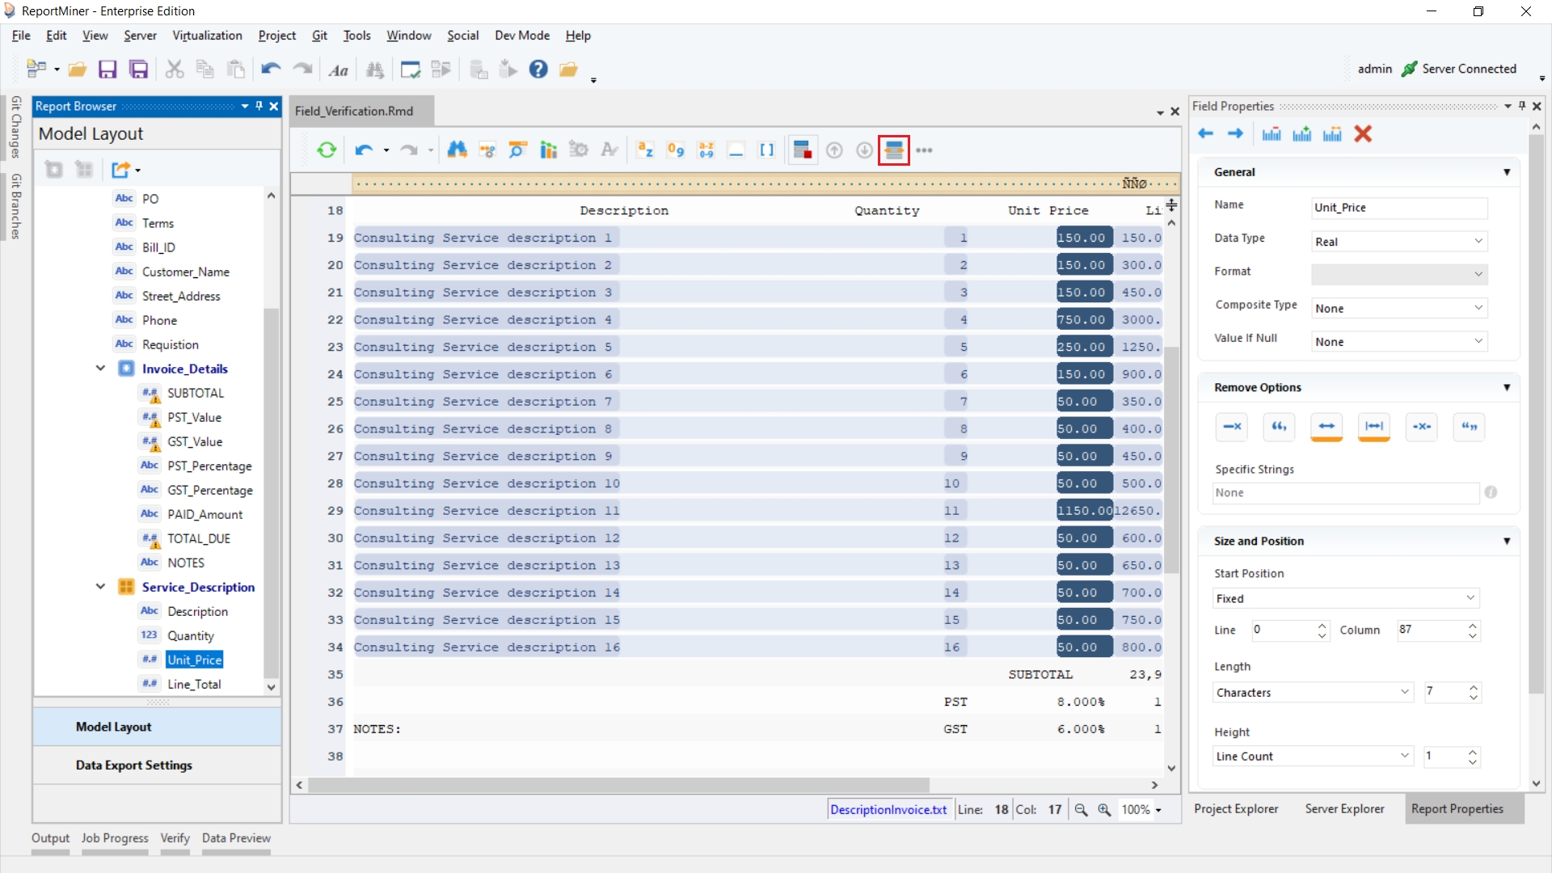Image resolution: width=1552 pixels, height=873 pixels.
Task: Click the green refresh icon in editor toolbar
Action: (x=327, y=150)
